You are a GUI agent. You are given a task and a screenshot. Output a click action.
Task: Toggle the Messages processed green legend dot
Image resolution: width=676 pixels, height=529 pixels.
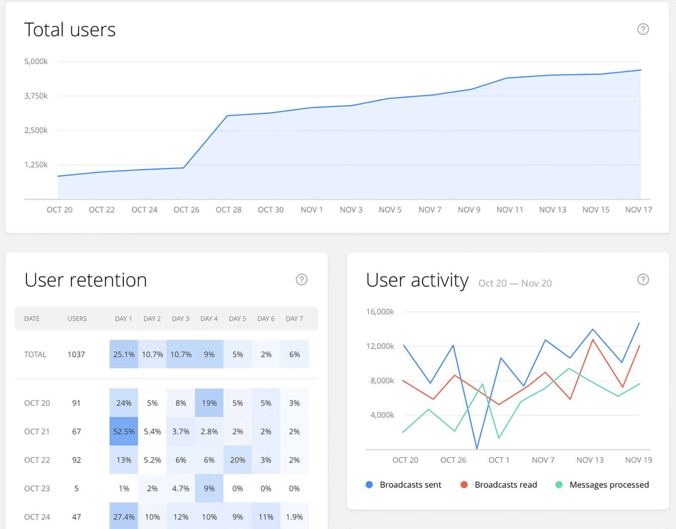(x=559, y=485)
